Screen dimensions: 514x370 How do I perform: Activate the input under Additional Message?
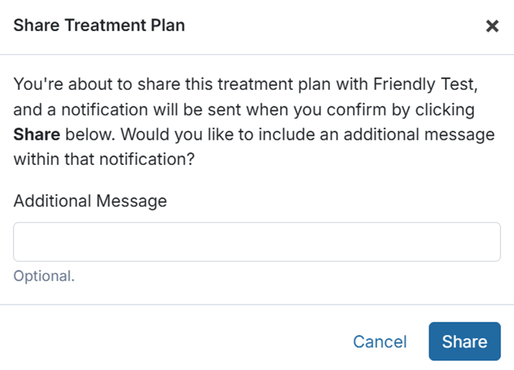tap(257, 241)
